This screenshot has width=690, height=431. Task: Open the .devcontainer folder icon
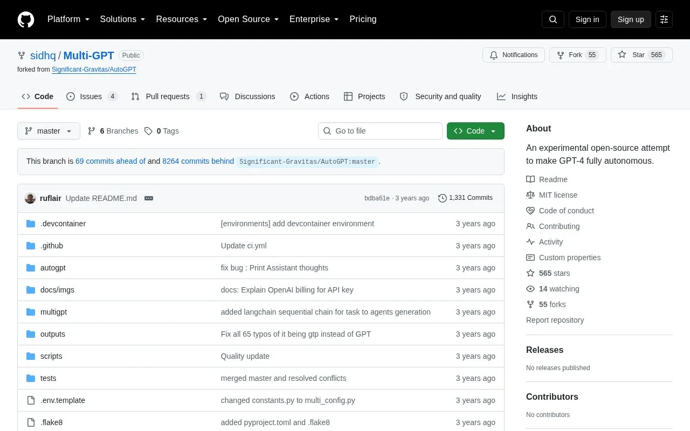(x=31, y=224)
